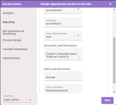Viewport: 116px width, 105px height.
Task: Select the Reporting access area
Action: (x=9, y=22)
